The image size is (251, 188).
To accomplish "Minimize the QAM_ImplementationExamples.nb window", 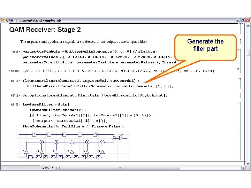I will (238, 20).
